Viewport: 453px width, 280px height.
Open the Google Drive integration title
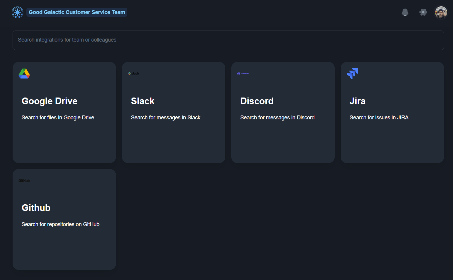tap(49, 101)
